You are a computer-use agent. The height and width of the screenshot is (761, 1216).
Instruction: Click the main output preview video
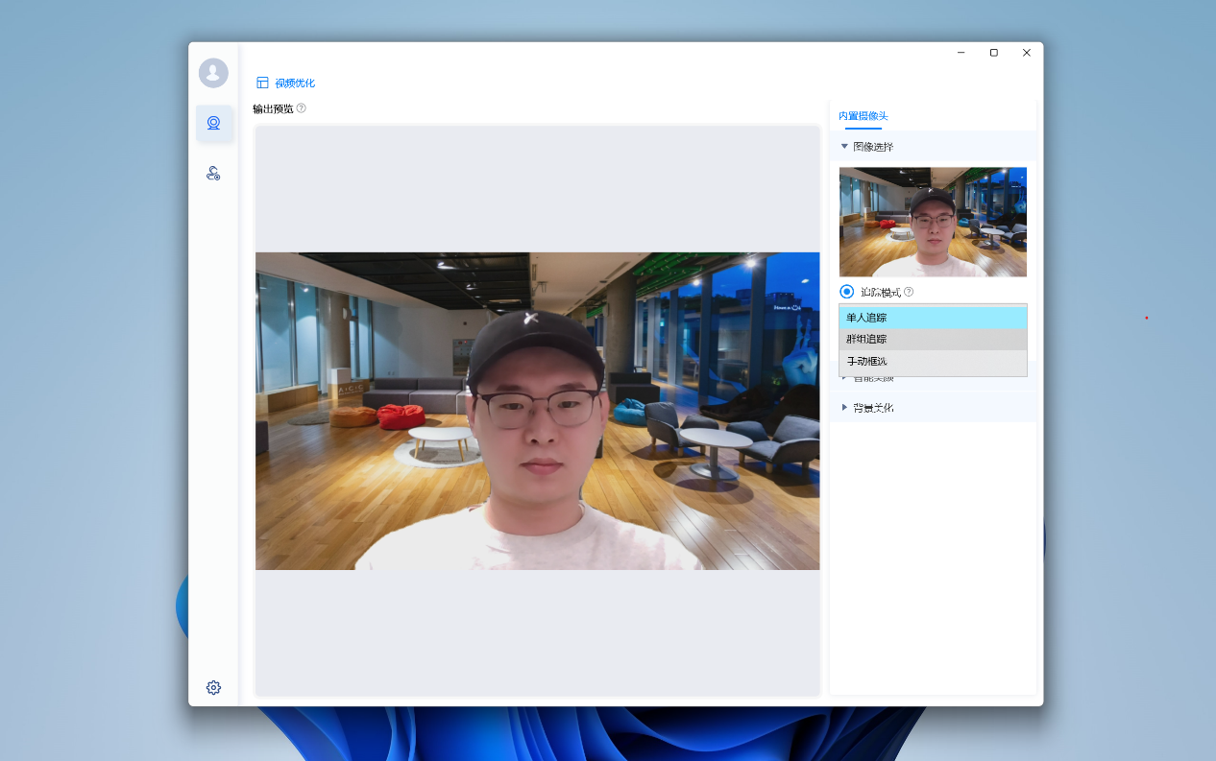(x=537, y=411)
